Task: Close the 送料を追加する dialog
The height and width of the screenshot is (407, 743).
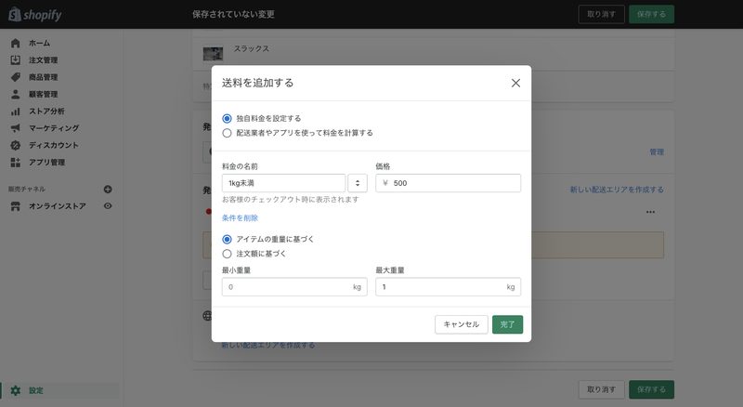Action: point(515,83)
